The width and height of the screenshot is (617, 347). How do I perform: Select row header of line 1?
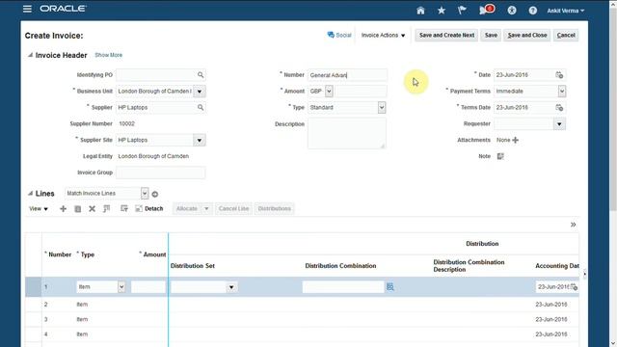point(34,287)
